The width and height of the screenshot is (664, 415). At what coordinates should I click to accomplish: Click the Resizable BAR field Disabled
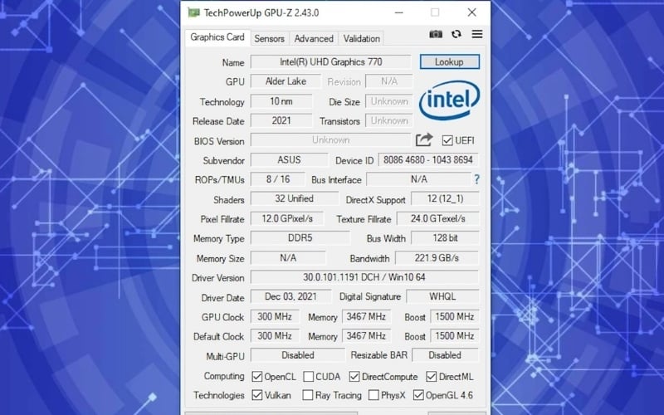[x=445, y=355]
